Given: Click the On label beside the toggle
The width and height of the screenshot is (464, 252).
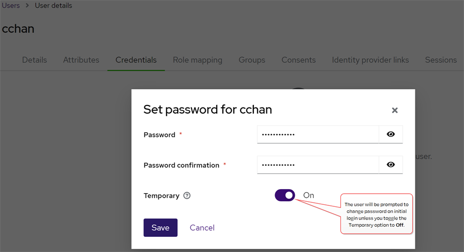Looking at the screenshot, I should (308, 195).
